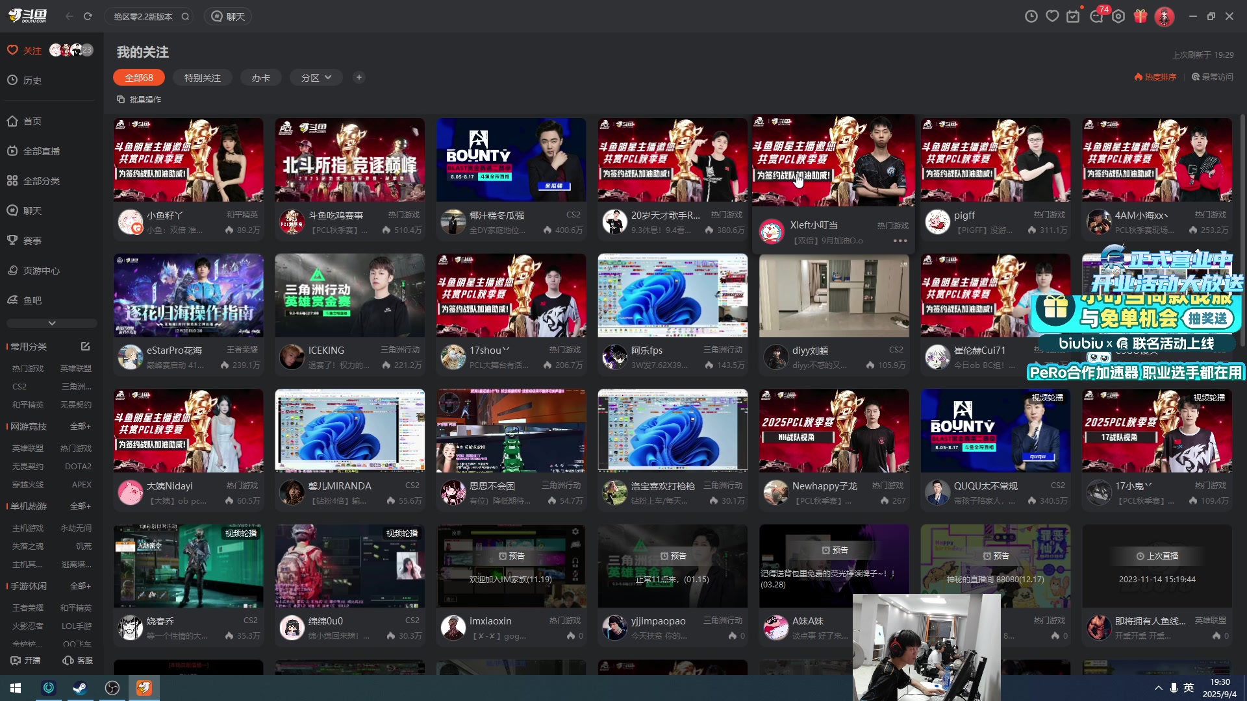The width and height of the screenshot is (1247, 701).
Task: Click 抽奖送 on the promo banner
Action: coord(1208,318)
